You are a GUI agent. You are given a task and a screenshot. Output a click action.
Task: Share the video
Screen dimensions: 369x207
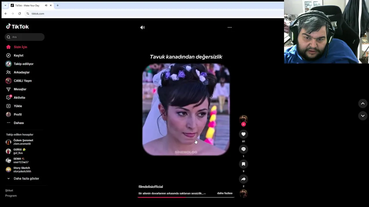[243, 179]
